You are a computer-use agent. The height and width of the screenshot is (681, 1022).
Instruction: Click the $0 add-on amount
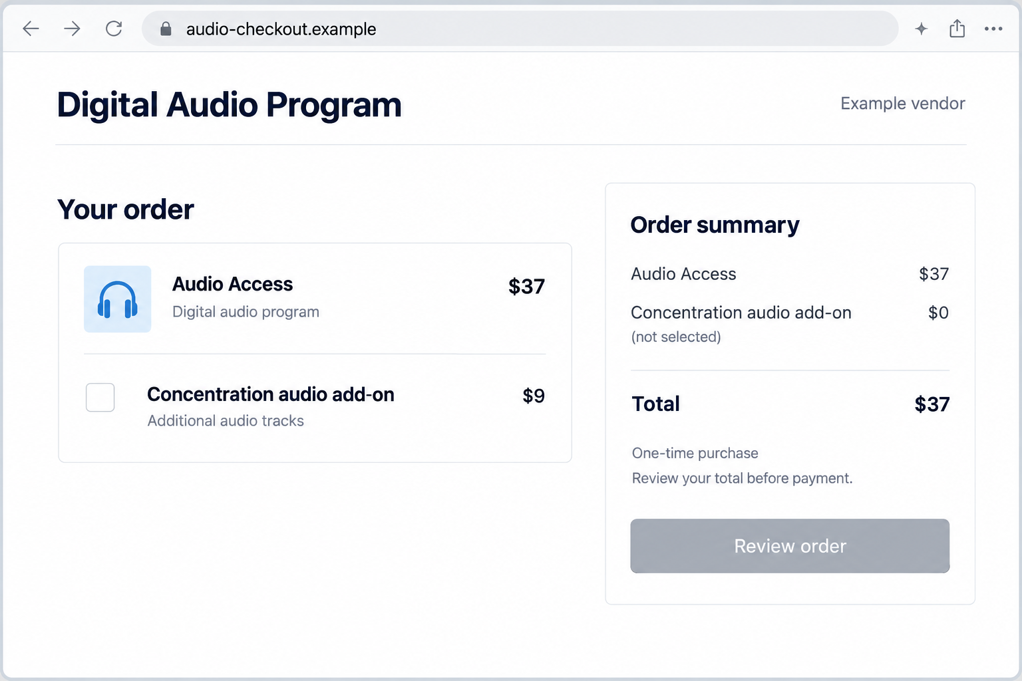tap(938, 313)
